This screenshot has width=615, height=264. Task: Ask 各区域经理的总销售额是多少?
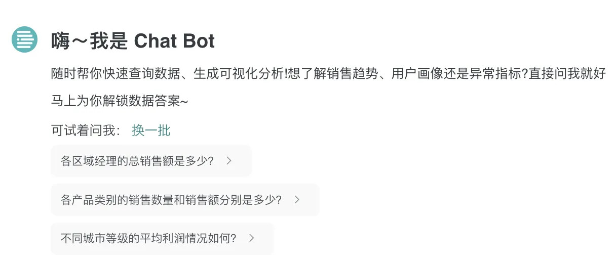pyautogui.click(x=151, y=161)
